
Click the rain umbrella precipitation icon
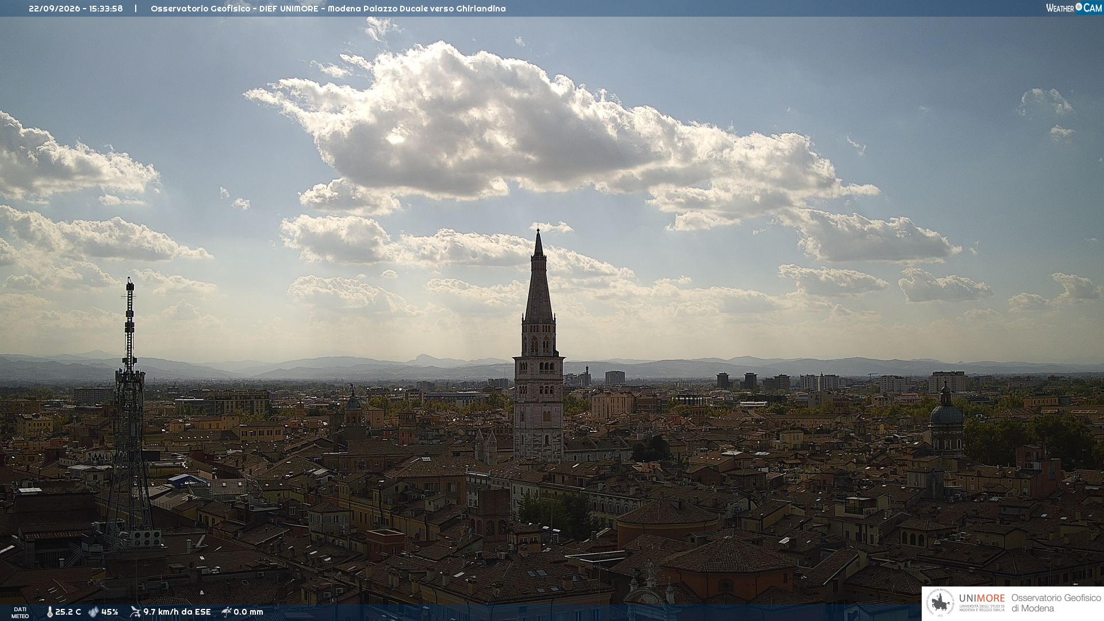[227, 612]
